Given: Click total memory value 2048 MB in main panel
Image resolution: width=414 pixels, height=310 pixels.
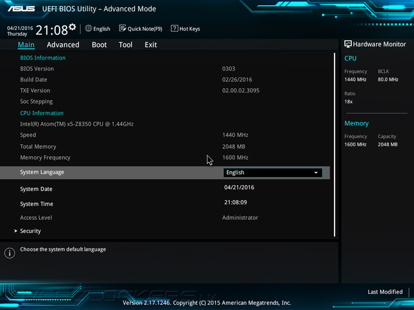Looking at the screenshot, I should (233, 146).
